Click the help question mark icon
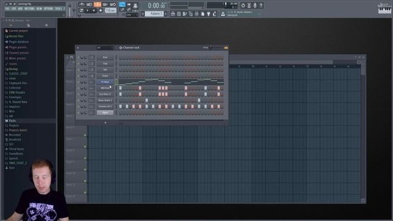 coord(261,6)
